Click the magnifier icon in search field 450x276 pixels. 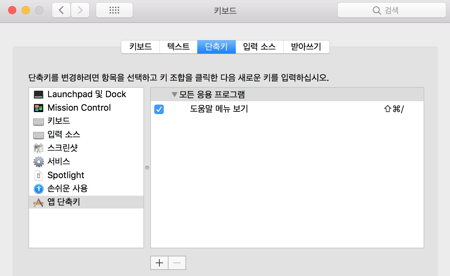(x=377, y=10)
